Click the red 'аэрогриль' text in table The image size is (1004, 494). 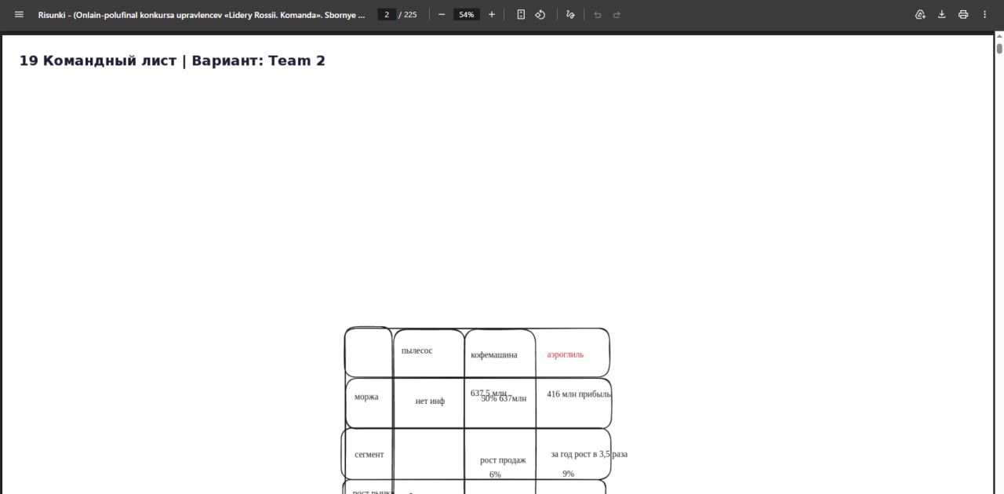pos(565,354)
